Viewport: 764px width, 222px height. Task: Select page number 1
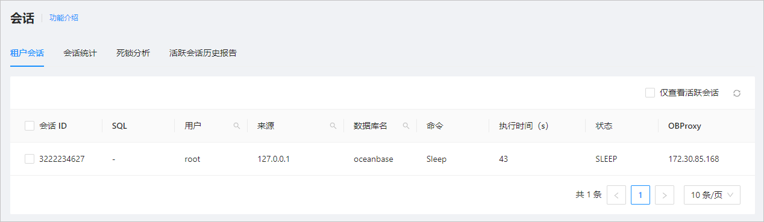click(x=640, y=195)
